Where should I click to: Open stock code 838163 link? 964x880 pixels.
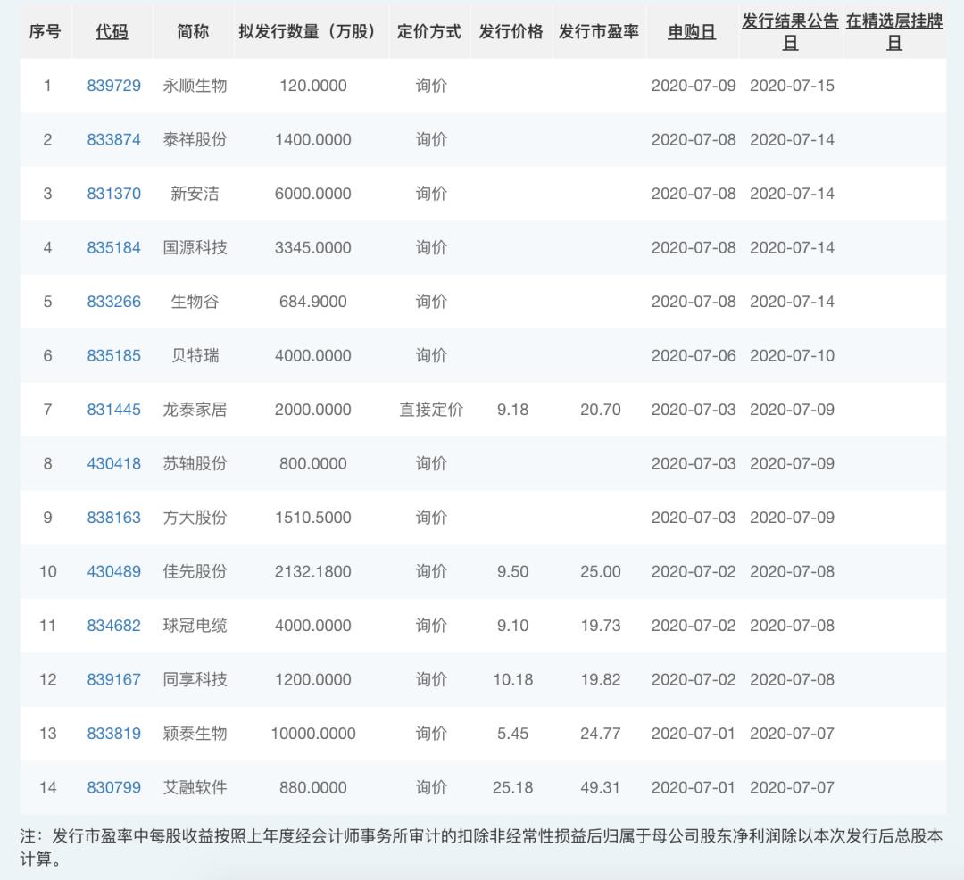pos(112,518)
